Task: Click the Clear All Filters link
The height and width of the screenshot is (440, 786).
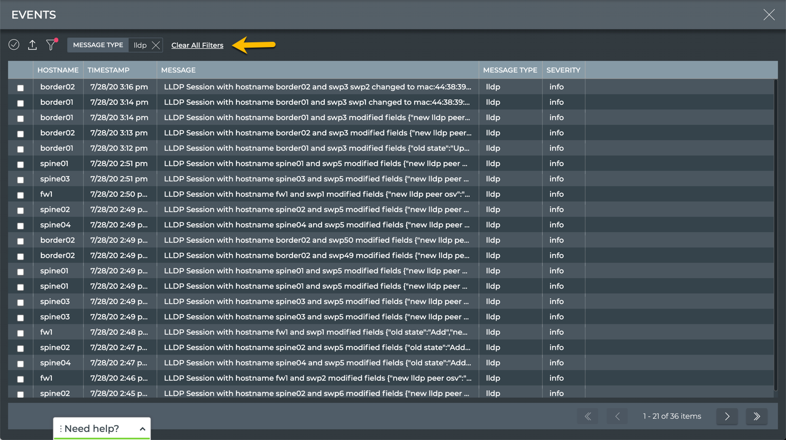Action: (197, 45)
